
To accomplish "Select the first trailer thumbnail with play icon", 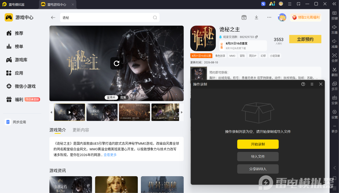I will coord(69,112).
